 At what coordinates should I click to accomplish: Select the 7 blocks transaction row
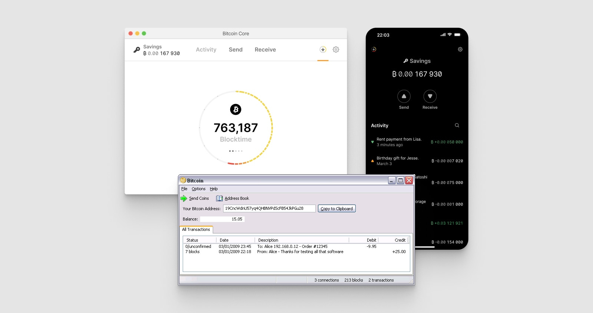(296, 252)
